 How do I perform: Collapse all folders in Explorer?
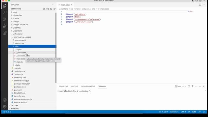(55, 9)
